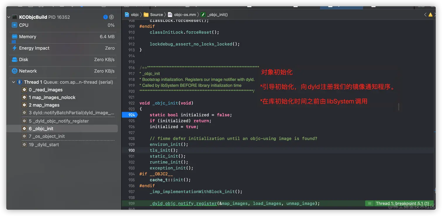442x216 pixels.
Task: Click the static bool initialized = false line
Action: pyautogui.click(x=191, y=115)
